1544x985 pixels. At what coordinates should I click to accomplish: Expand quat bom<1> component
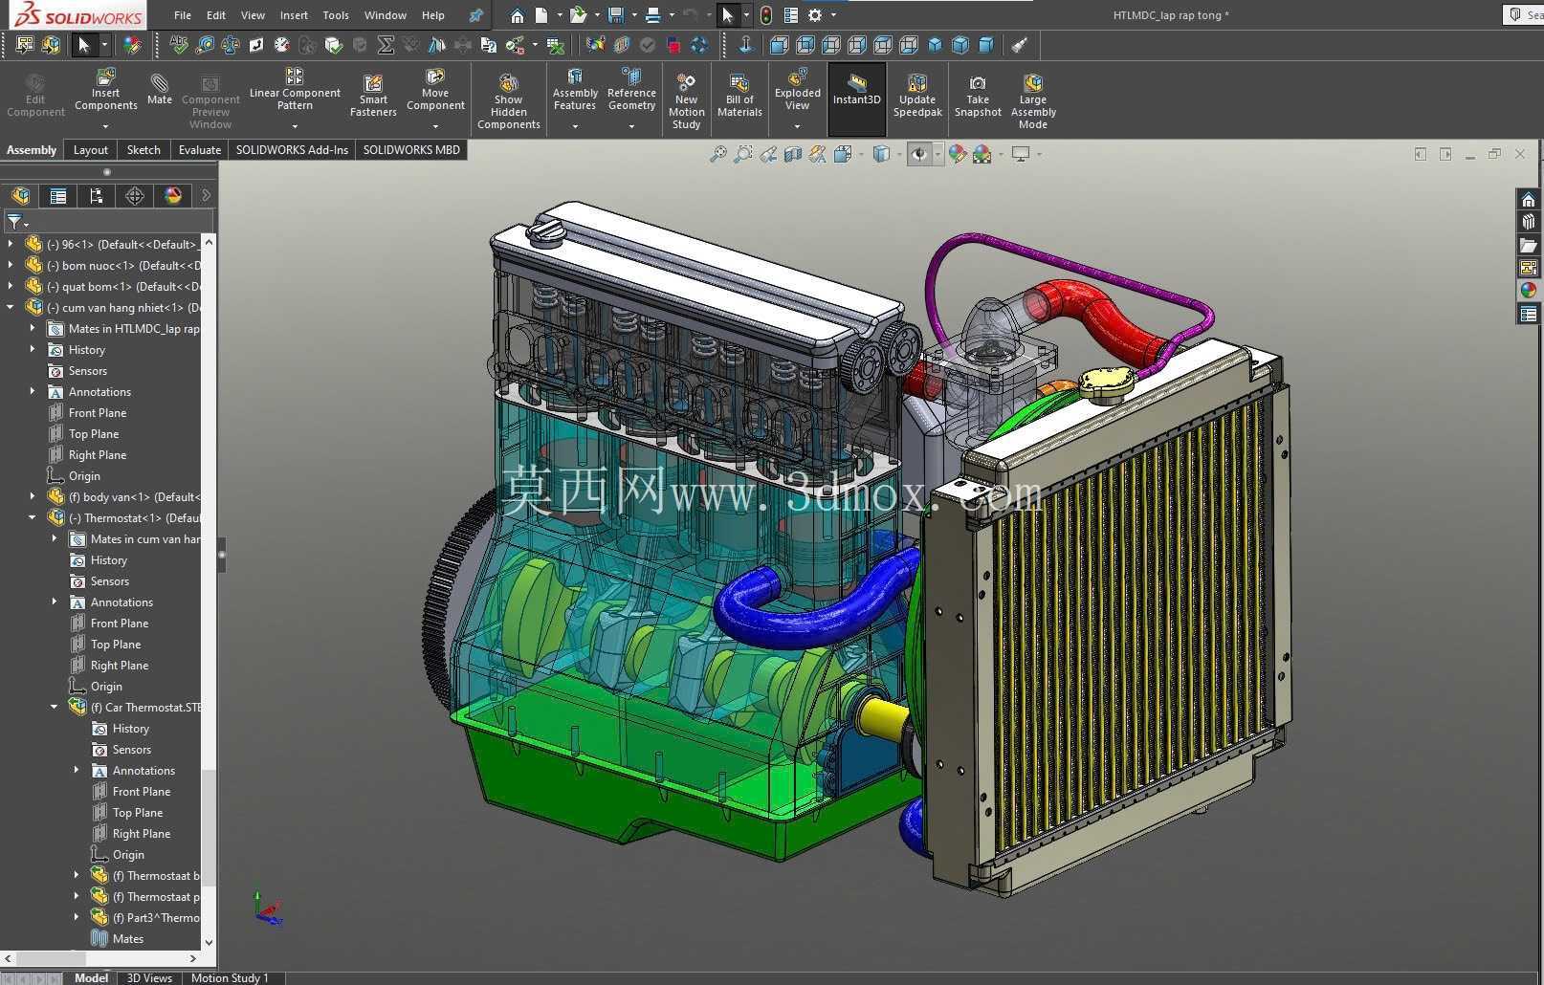coord(11,286)
